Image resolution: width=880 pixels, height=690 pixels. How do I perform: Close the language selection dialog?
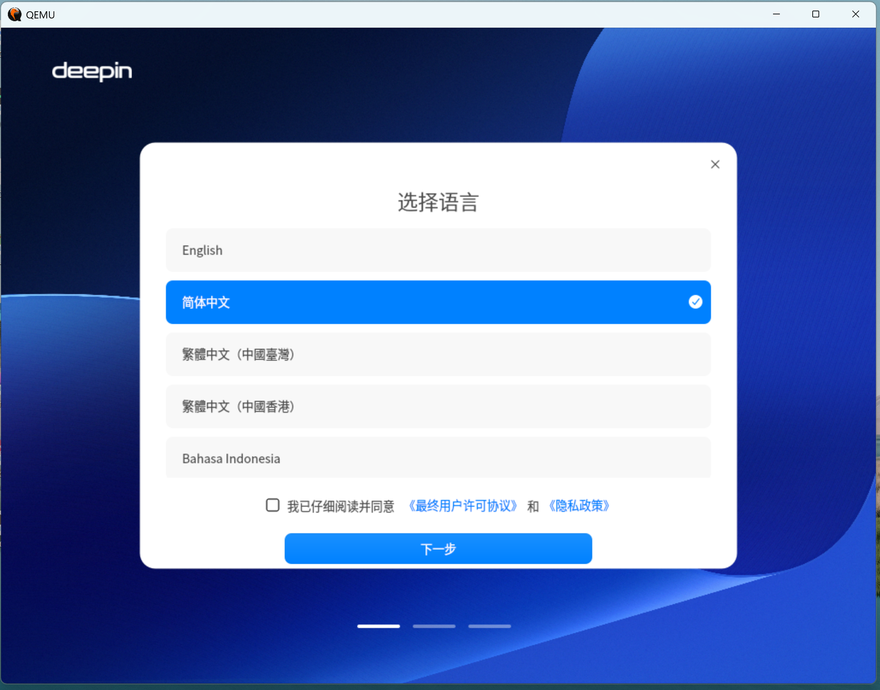coord(715,164)
